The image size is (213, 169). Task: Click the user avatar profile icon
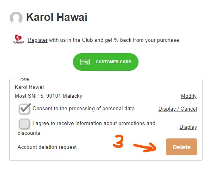pyautogui.click(x=16, y=18)
